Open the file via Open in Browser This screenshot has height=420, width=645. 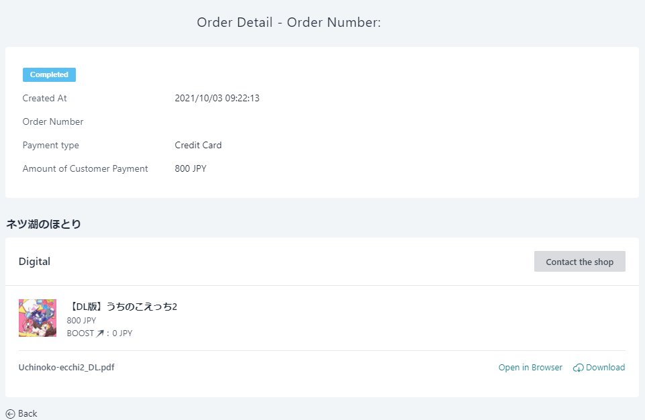530,368
